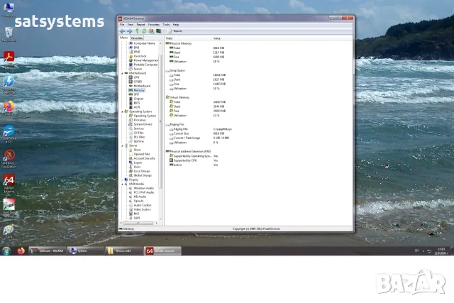
Task: Expand the Display tree group
Action: tap(122, 180)
